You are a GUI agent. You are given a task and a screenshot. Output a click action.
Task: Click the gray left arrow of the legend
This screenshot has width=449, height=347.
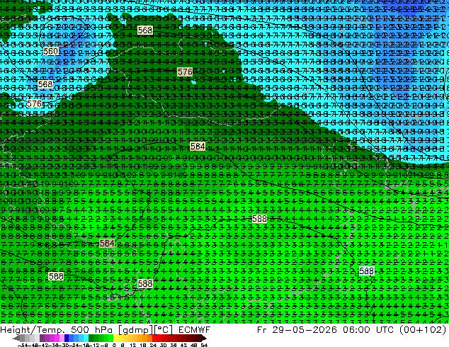16,338
